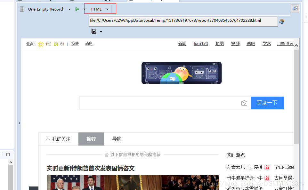Switch to the 推荐 tab
Image resolution: width=308 pixels, height=190 pixels.
(91, 139)
